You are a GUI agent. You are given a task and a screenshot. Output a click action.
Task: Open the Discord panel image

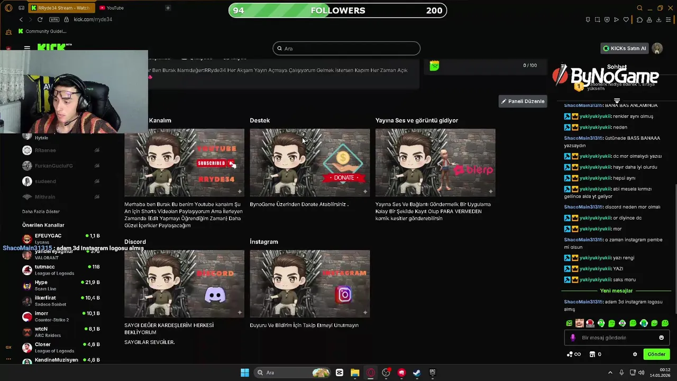tap(184, 284)
